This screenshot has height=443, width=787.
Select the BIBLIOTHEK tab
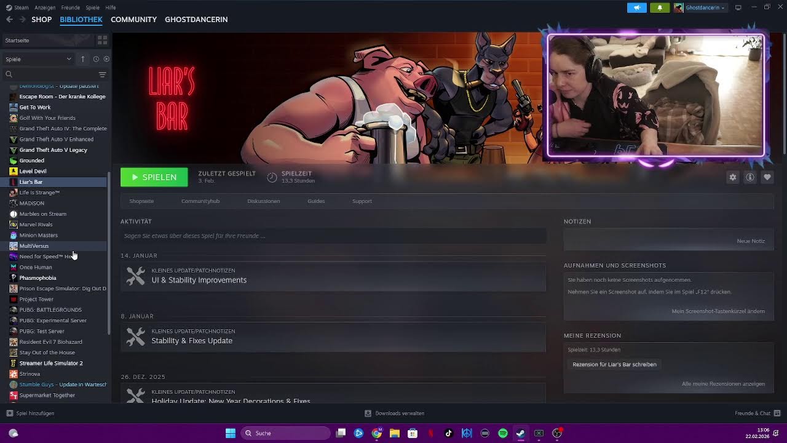click(x=81, y=20)
